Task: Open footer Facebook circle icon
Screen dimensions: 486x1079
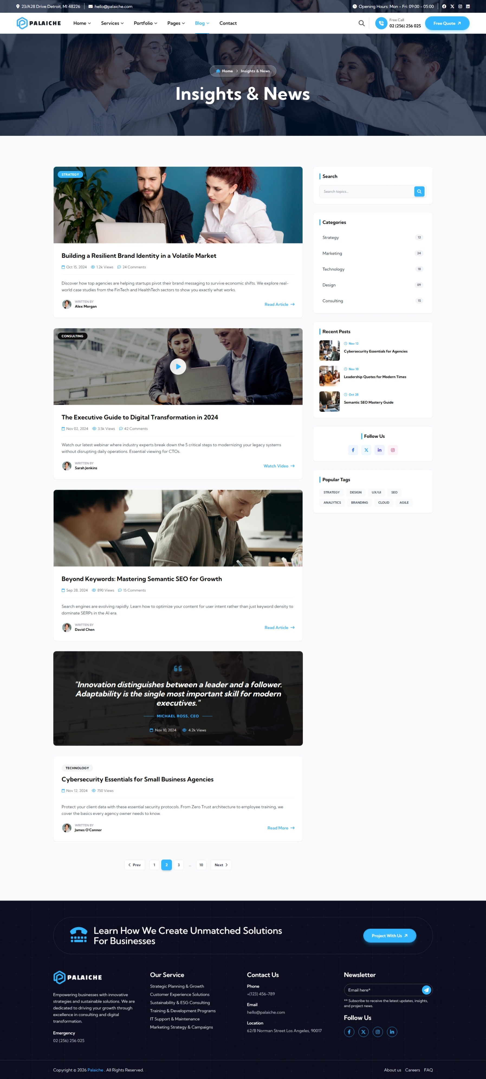Action: click(349, 1032)
